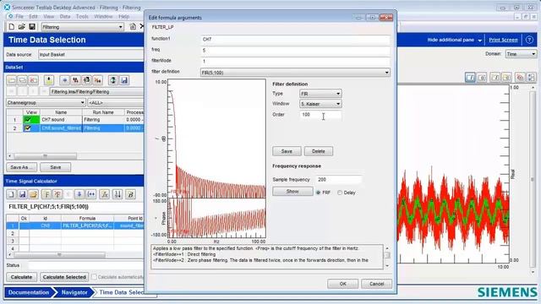Screen dimensions: 541x304
Task: Click the Cancel button in dialog
Action: (376, 284)
